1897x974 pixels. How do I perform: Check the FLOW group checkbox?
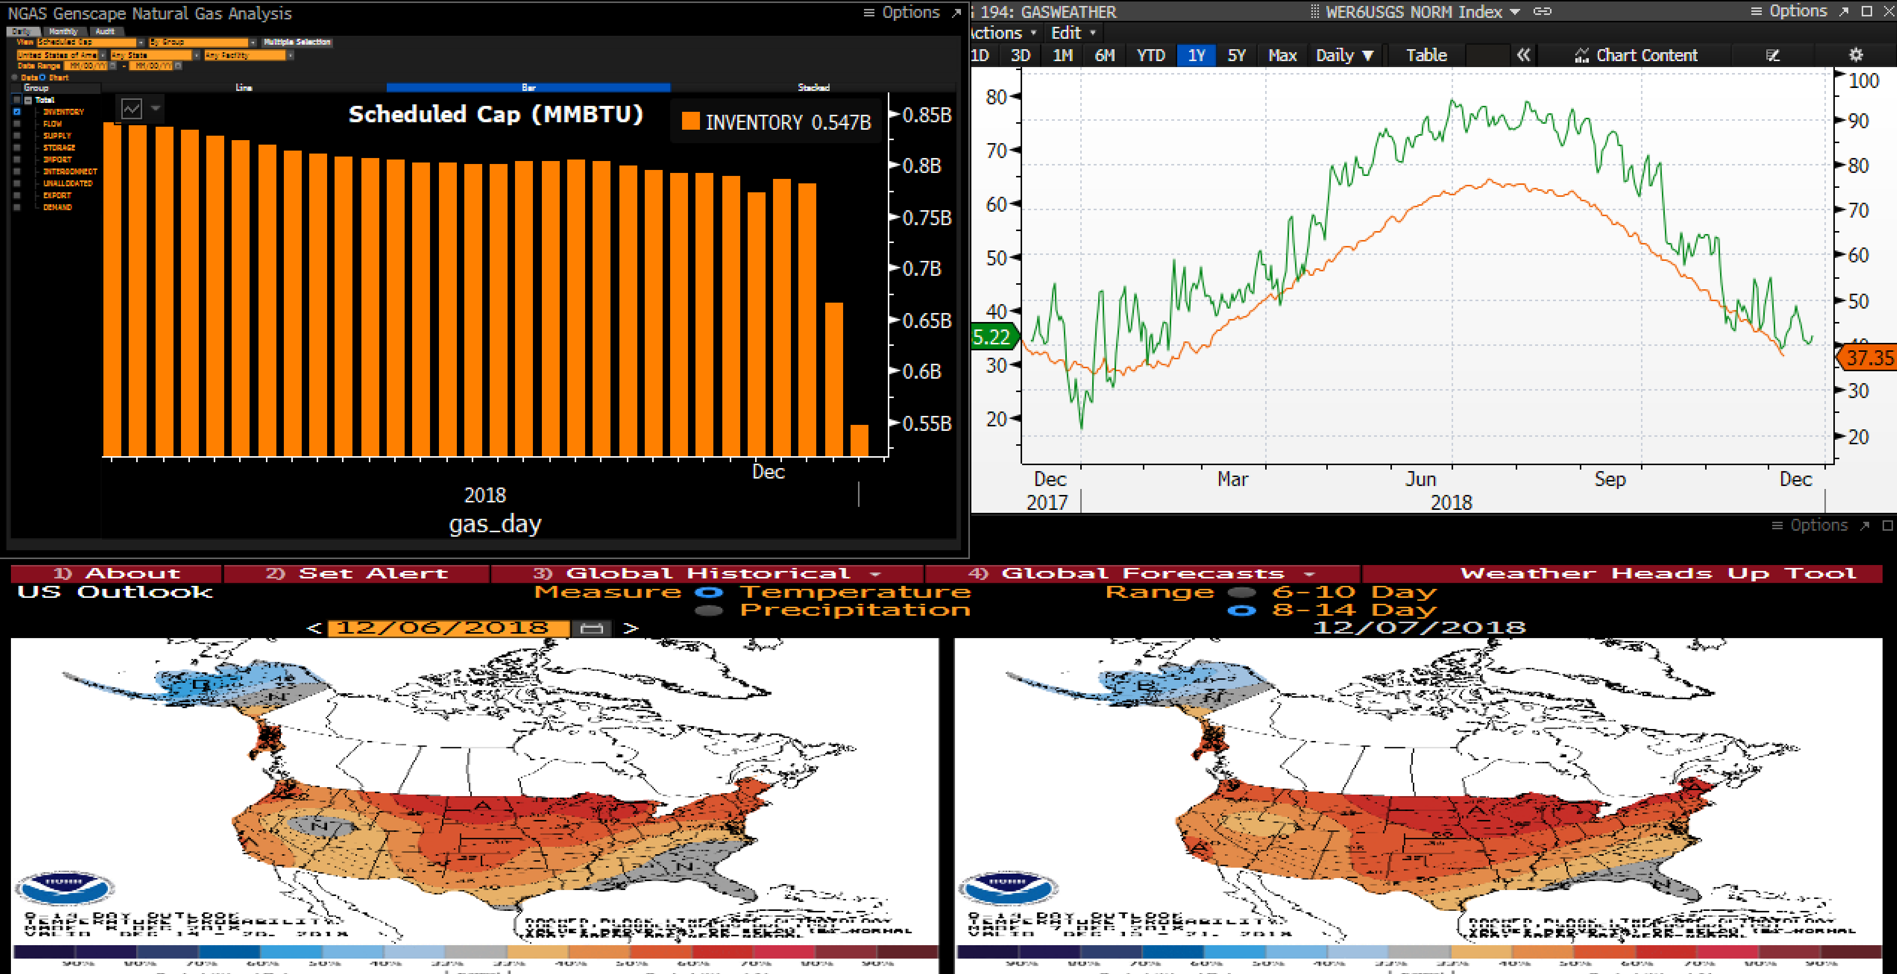click(x=17, y=124)
